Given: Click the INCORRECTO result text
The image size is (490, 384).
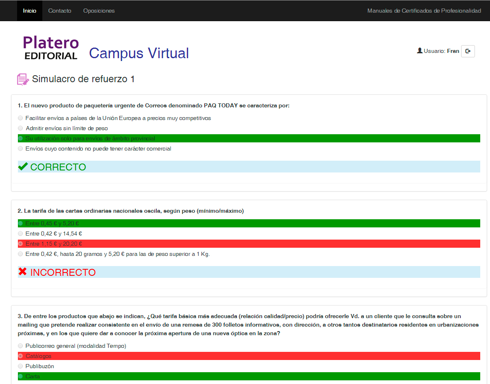Looking at the screenshot, I should 63,272.
